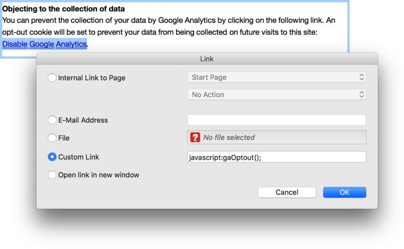Click the Analytics link word
Viewport: 404px width, 249px height.
(x=71, y=44)
